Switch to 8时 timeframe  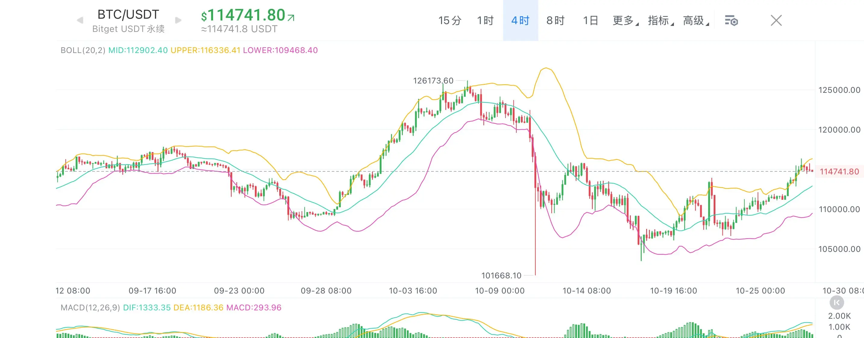pos(556,21)
